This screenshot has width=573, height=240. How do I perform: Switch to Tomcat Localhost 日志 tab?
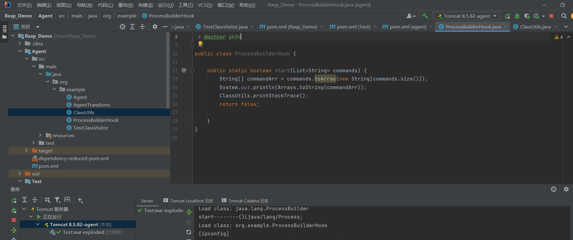188,201
